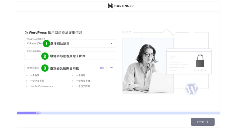Click the WordPress logo in the illustration
This screenshot has width=229, height=129.
(x=192, y=89)
